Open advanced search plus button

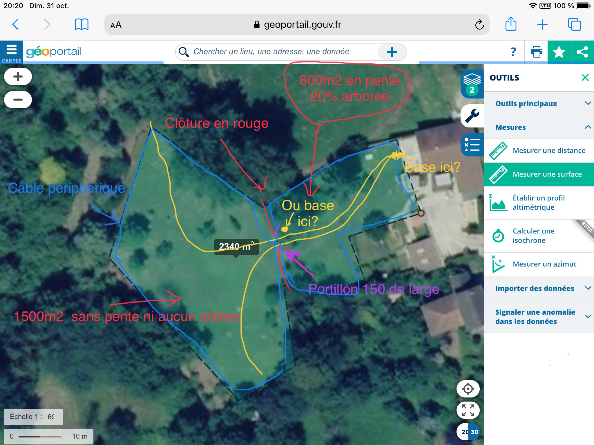[392, 52]
